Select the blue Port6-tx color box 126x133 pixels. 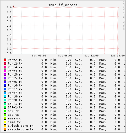tap(5, 85)
